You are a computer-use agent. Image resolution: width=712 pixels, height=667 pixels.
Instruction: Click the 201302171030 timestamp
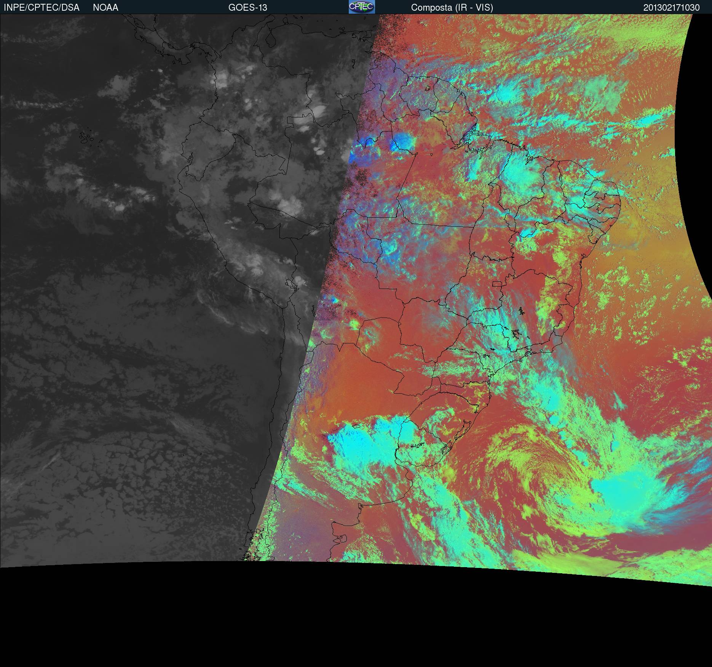(671, 8)
